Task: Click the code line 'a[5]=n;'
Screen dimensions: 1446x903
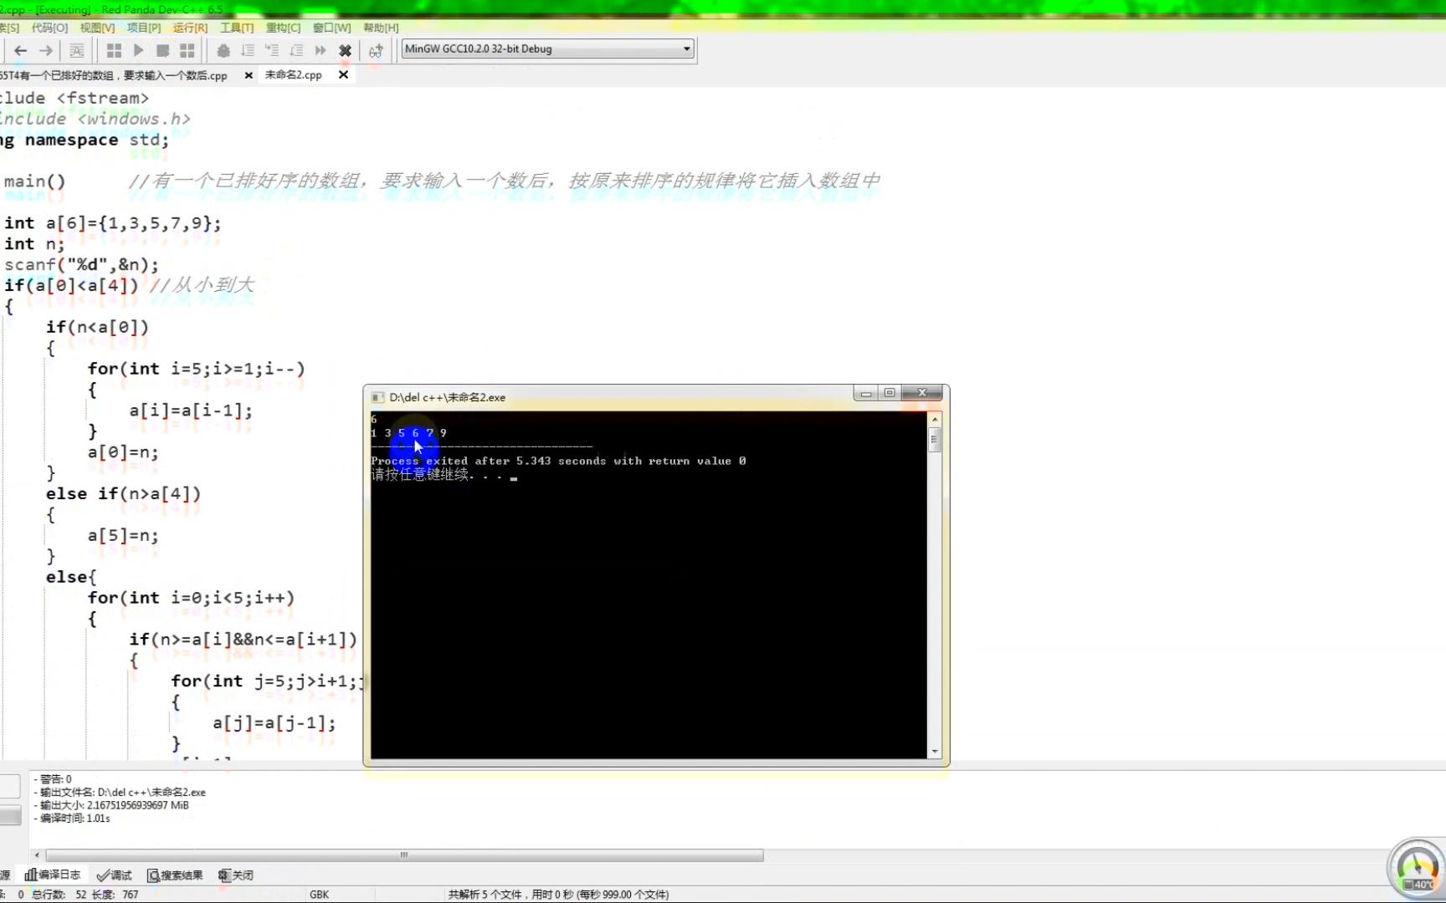Action: point(123,536)
